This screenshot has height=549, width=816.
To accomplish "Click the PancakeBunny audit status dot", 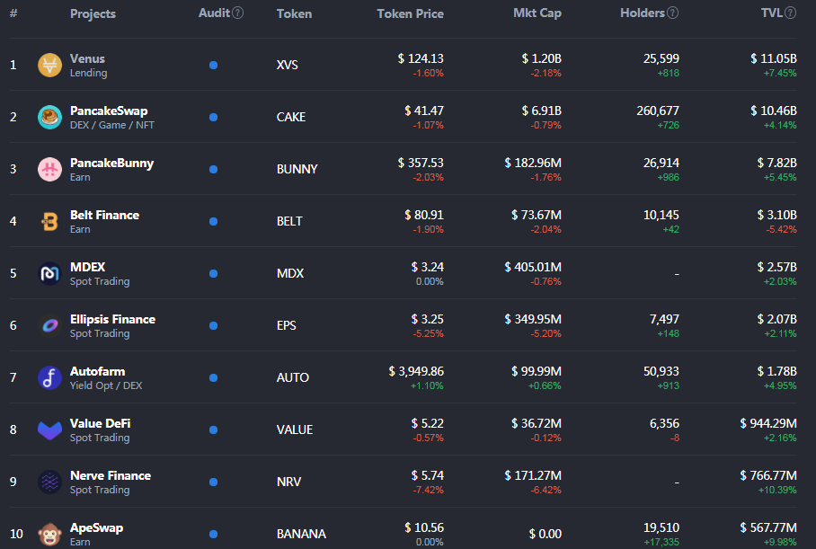I will click(x=213, y=169).
